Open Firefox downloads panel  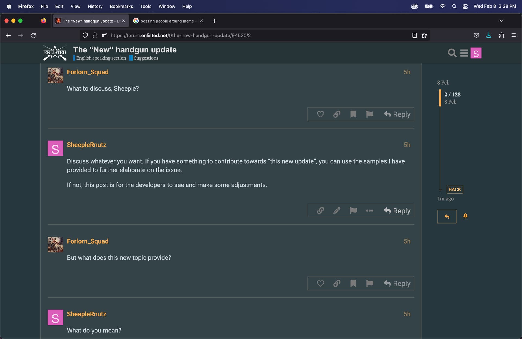coord(489,35)
